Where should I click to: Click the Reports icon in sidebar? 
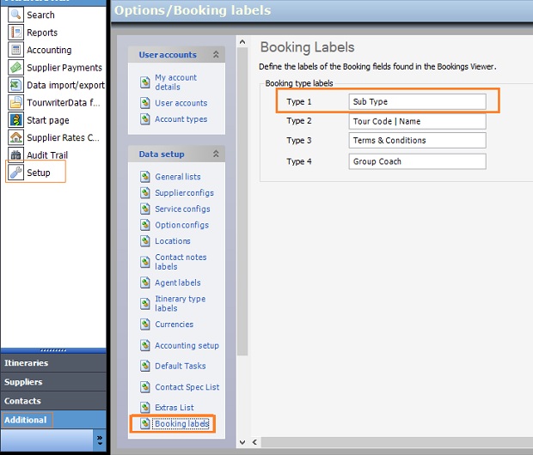pos(15,33)
